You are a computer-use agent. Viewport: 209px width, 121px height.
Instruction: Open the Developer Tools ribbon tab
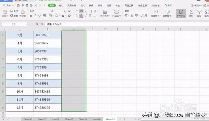(x=129, y=6)
